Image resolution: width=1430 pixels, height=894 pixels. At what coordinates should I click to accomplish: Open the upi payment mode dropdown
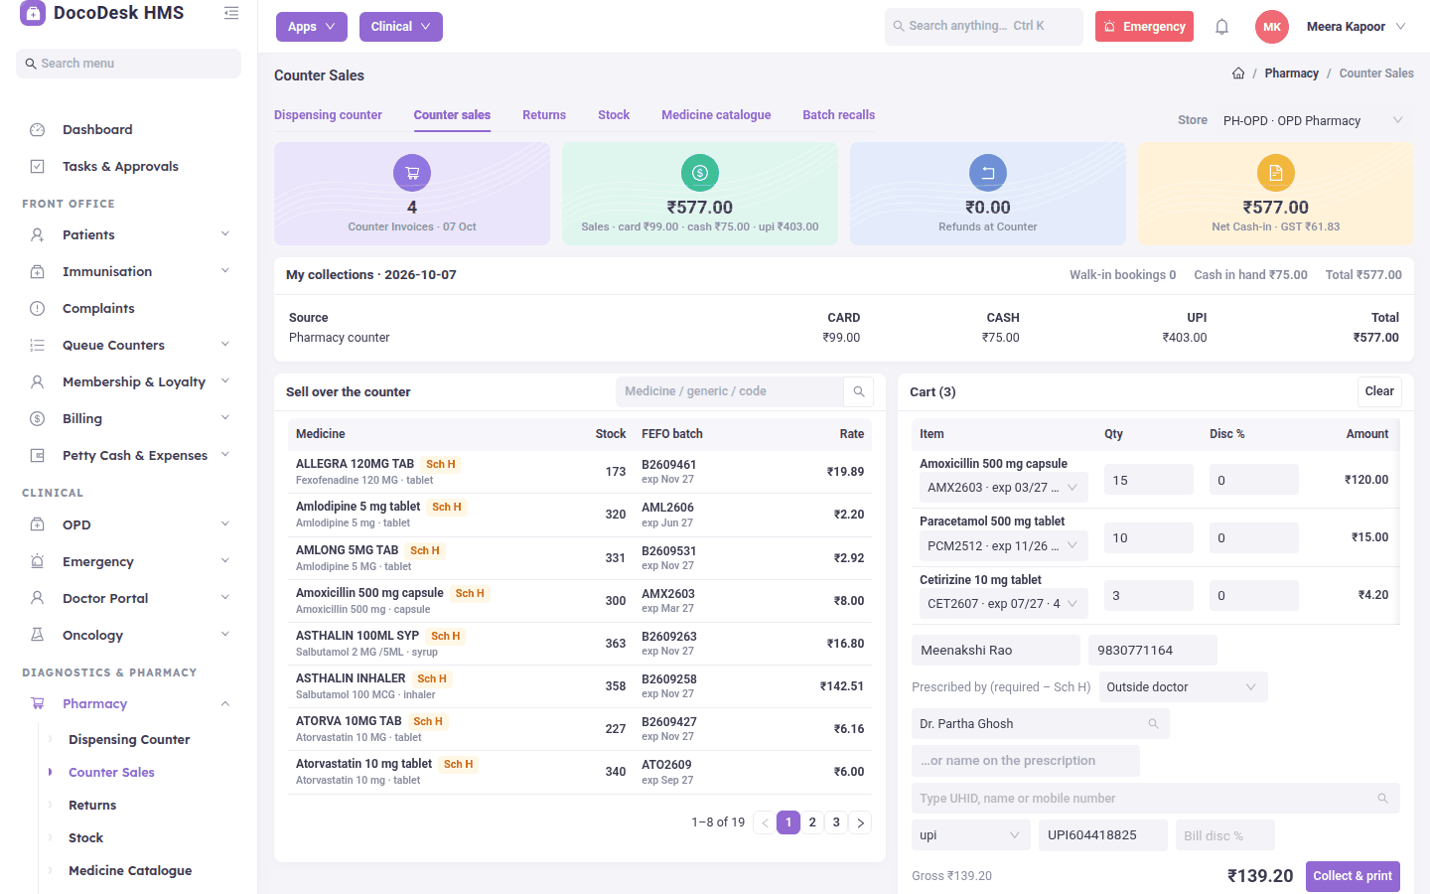(971, 835)
